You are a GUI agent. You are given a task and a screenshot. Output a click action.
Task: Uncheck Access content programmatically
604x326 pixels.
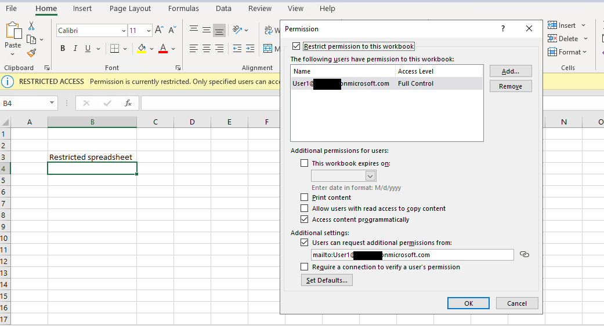304,219
